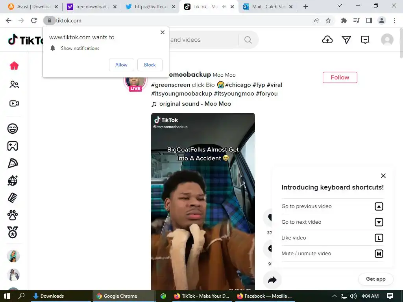Select the Comedy smiley face category icon
This screenshot has width=403, height=302.
click(13, 129)
